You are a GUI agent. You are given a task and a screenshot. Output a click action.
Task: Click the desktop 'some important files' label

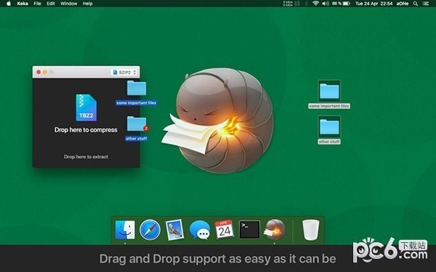coord(329,106)
